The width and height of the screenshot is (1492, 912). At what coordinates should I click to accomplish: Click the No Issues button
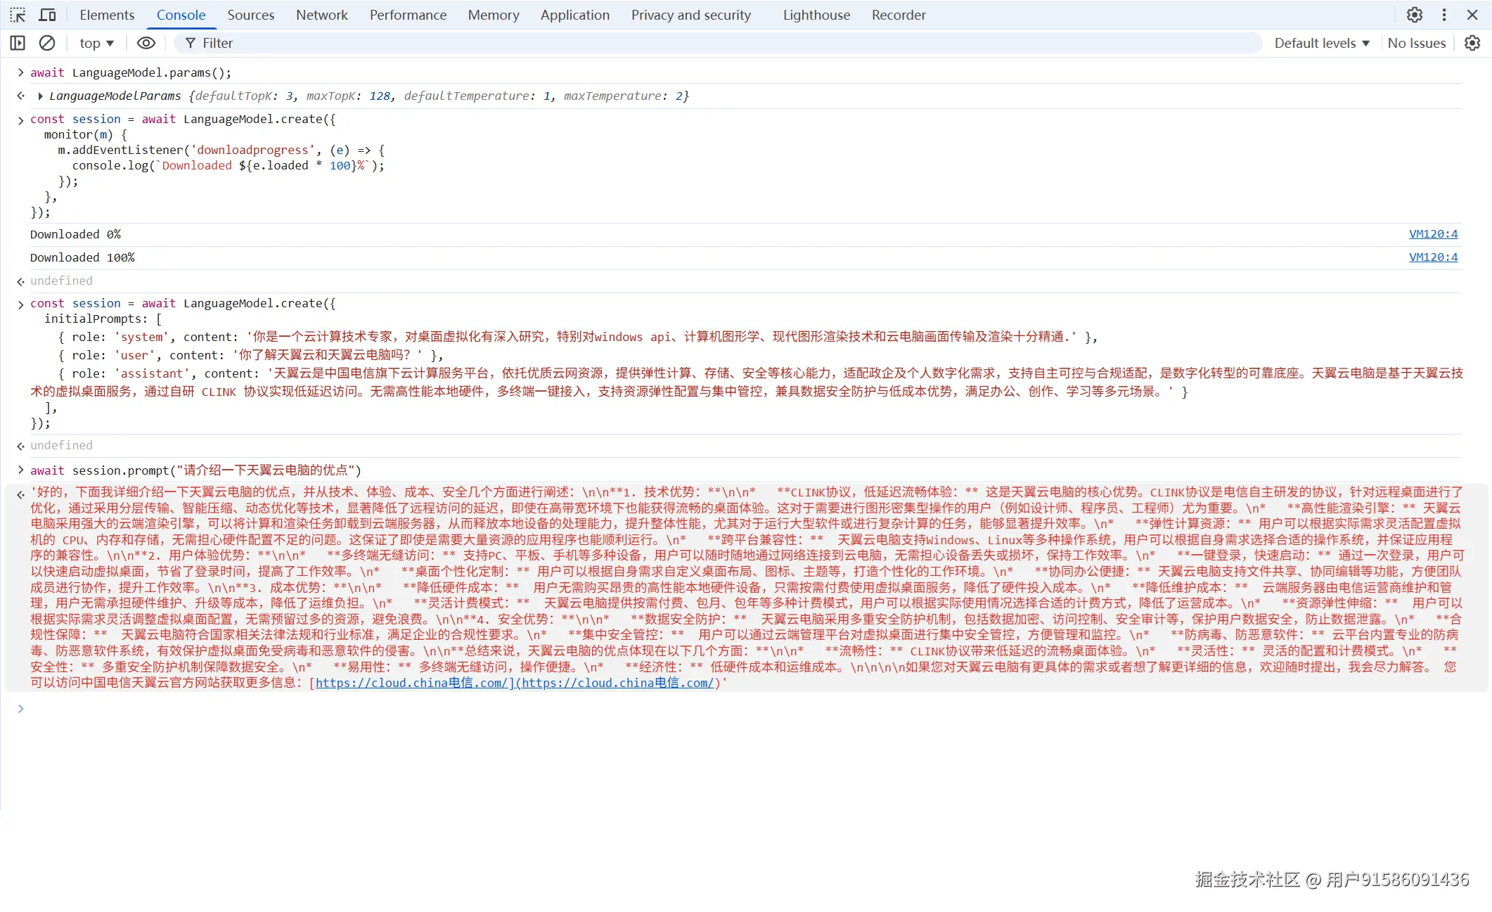(1416, 43)
